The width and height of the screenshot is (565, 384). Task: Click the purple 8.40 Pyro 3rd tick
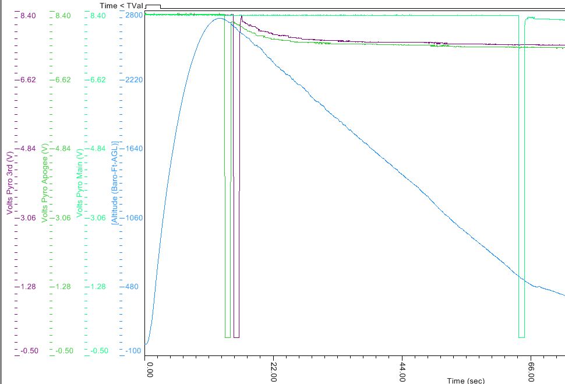click(x=29, y=16)
